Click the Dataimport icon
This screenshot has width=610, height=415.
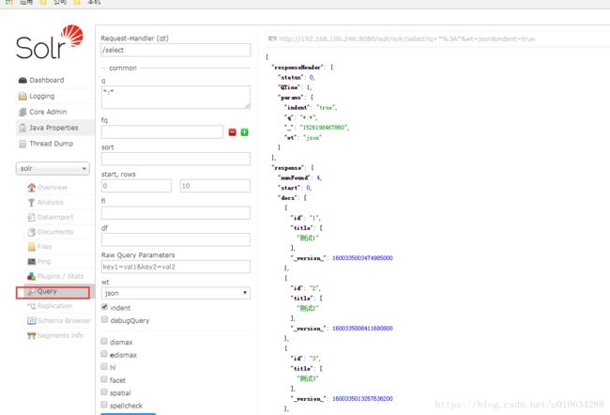pyautogui.click(x=32, y=217)
